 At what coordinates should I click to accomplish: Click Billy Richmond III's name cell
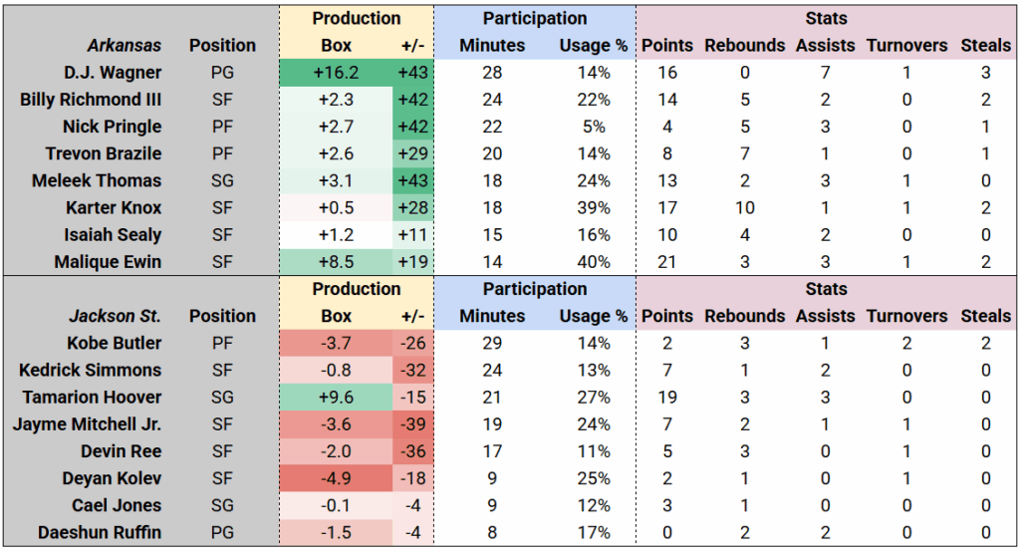click(x=91, y=100)
